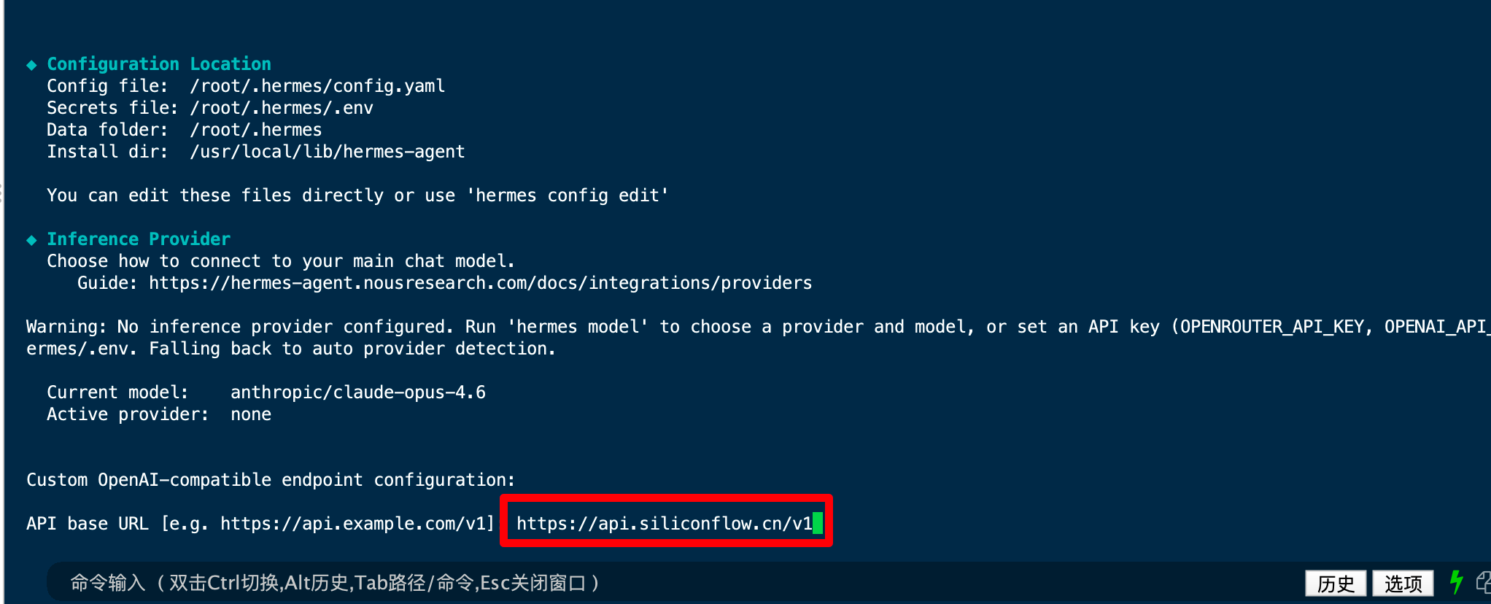Viewport: 1491px width, 604px height.
Task: Focus the 命令输入 command input bar
Action: pyautogui.click(x=657, y=583)
